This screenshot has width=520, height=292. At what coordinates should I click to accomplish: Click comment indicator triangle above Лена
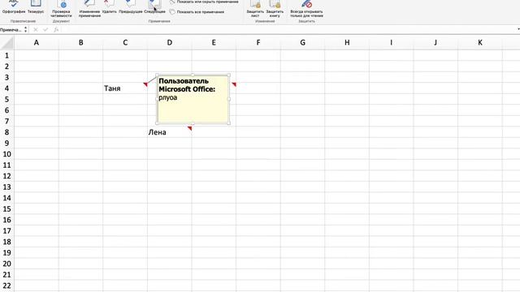189,128
